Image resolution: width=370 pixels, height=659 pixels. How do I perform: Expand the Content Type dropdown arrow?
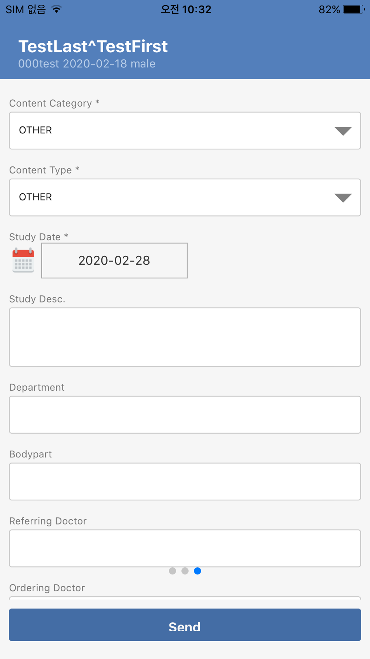343,198
